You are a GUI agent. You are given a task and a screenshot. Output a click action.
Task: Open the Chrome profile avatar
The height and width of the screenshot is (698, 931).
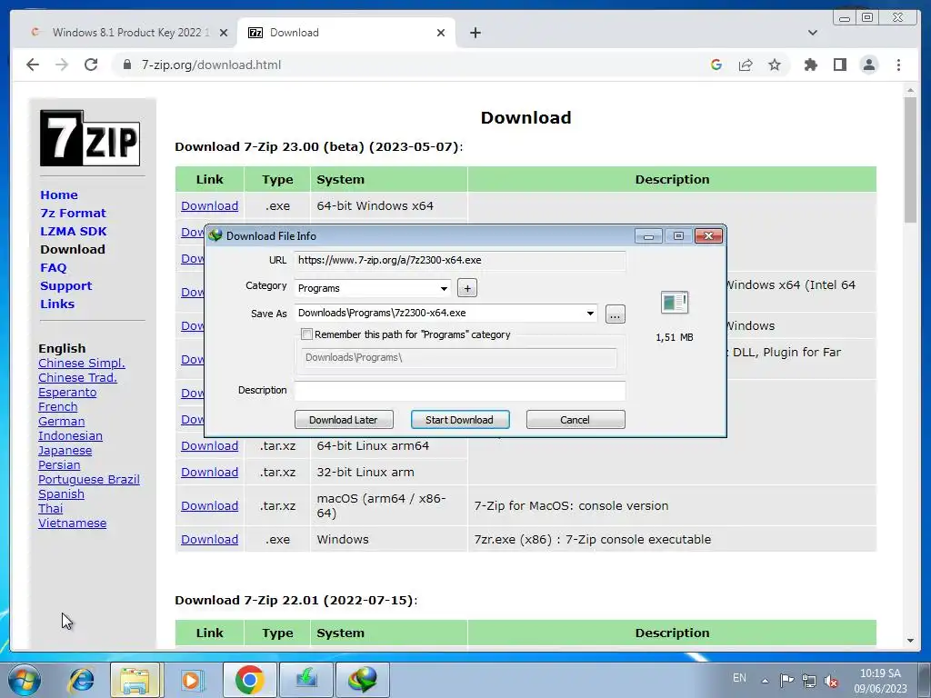[x=868, y=65]
